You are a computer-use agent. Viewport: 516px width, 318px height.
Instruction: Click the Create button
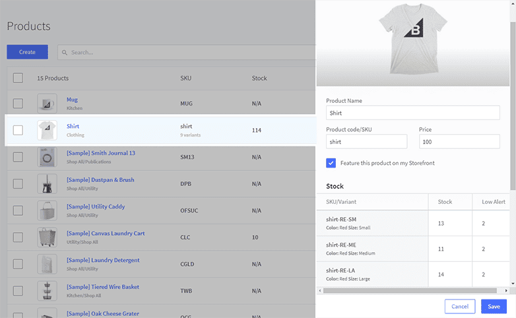tap(27, 52)
